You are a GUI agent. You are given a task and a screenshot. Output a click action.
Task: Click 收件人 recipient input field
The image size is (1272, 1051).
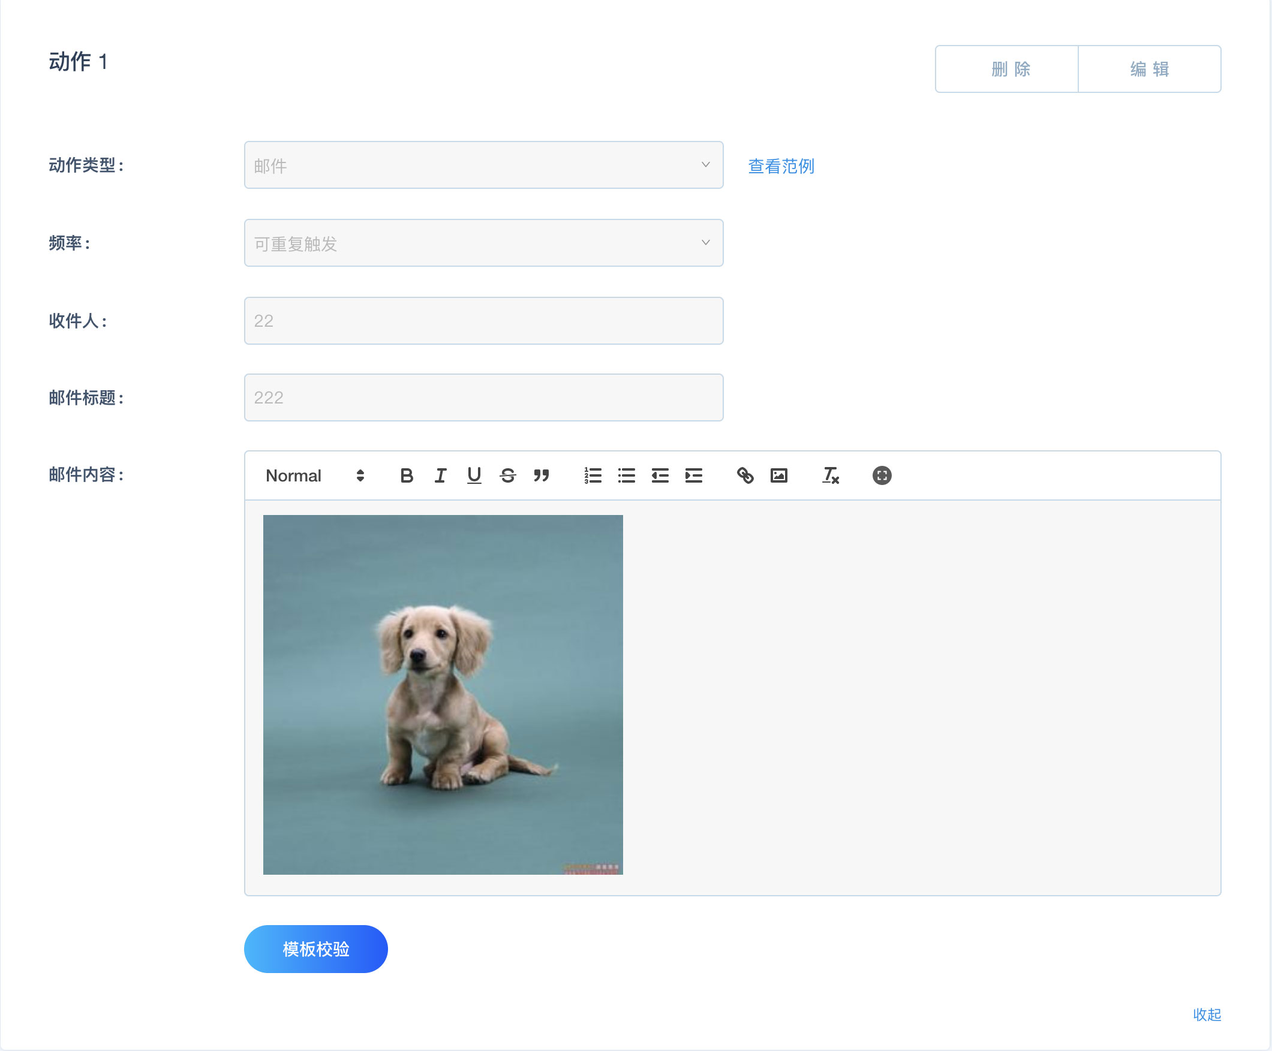point(483,320)
